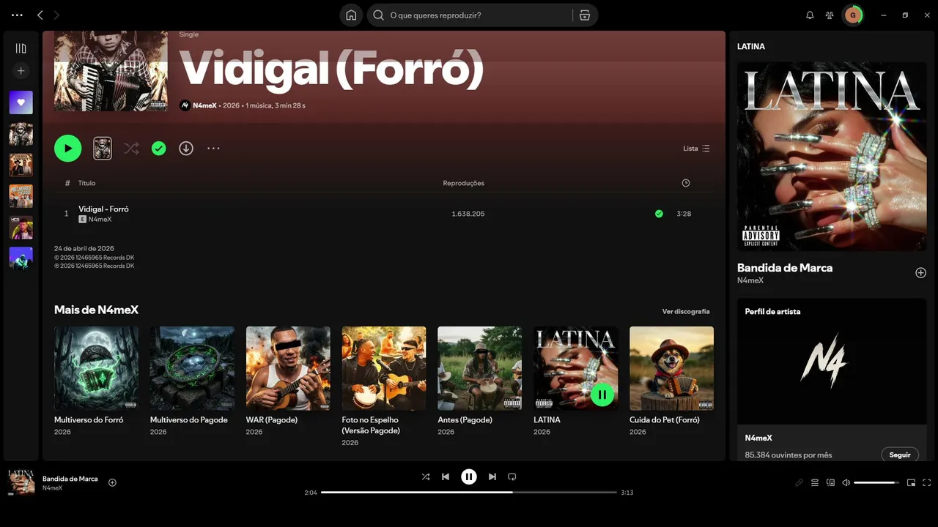
Task: Open the Perfil de artista N4 logo card
Action: click(x=832, y=362)
